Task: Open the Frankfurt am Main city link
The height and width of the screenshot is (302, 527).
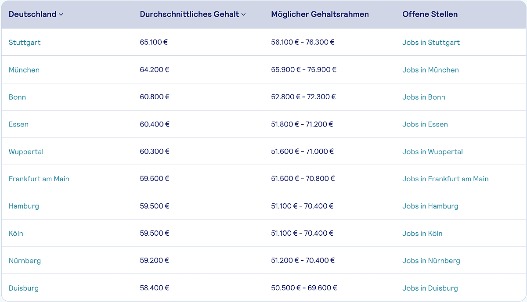Action: (x=39, y=179)
